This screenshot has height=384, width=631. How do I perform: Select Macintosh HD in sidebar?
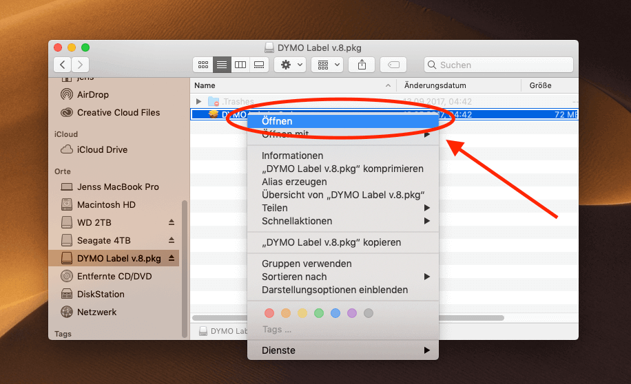coord(106,204)
